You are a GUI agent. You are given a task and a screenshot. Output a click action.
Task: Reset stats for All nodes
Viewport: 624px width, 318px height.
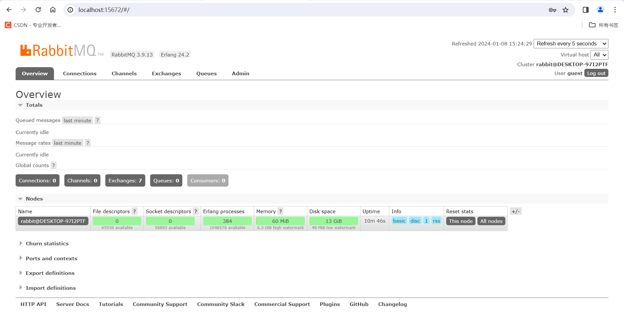click(x=491, y=221)
